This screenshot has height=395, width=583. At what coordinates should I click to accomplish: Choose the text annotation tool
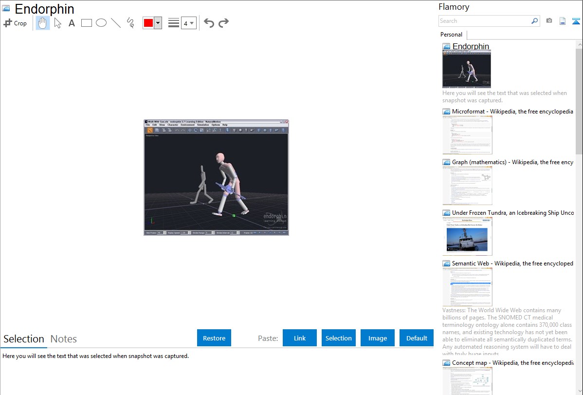pos(72,23)
